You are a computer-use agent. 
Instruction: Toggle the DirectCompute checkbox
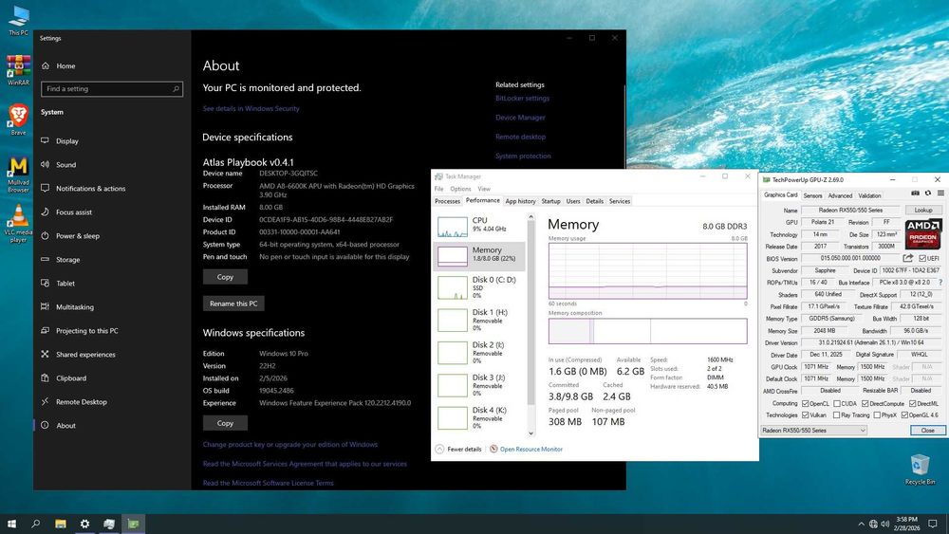pyautogui.click(x=865, y=403)
